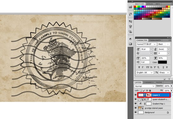Lock layer position move icon
Viewport: 173px width, 119px height.
(x=147, y=91)
